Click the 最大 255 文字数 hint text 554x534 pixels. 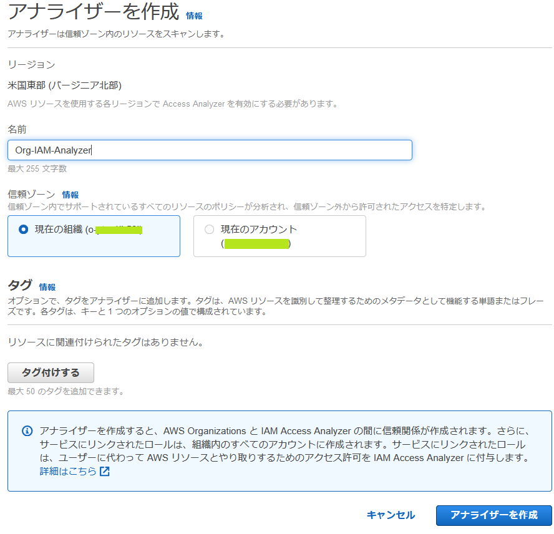[37, 168]
